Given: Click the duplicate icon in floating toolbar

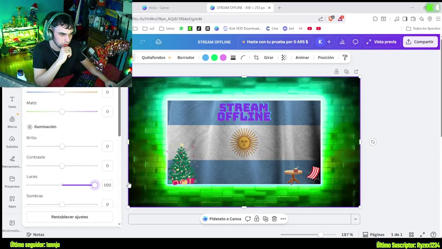Looking at the screenshot, I should pos(266,219).
